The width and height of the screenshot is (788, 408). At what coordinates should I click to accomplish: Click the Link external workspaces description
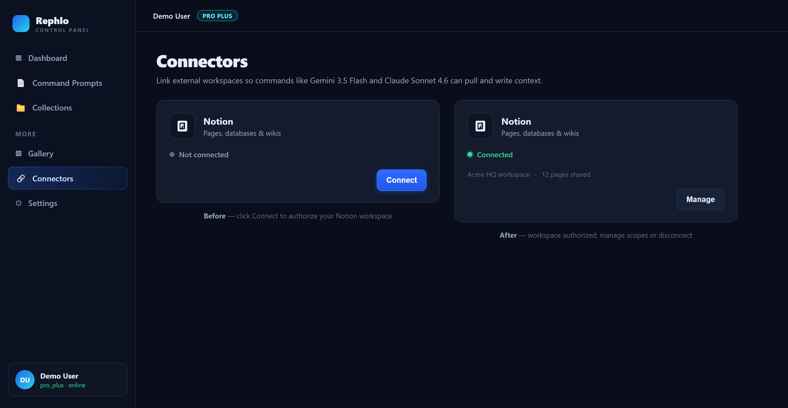(349, 80)
